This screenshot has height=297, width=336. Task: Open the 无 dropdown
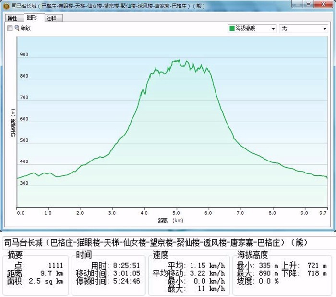click(303, 28)
